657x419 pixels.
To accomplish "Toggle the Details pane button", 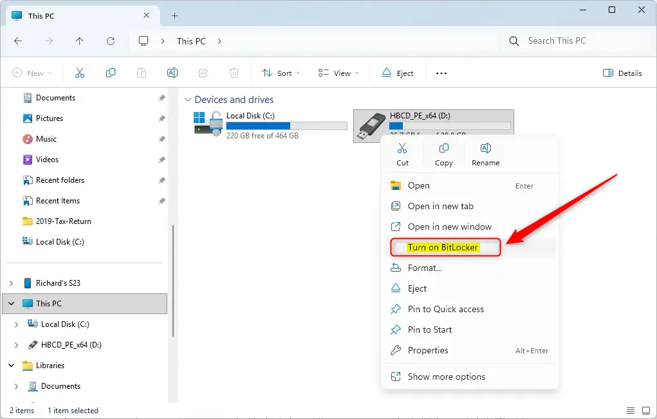I will (622, 73).
